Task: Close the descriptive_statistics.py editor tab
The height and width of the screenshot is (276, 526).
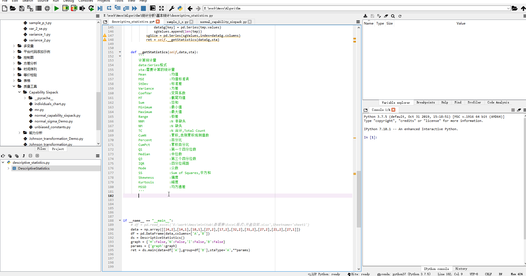Action: point(158,22)
